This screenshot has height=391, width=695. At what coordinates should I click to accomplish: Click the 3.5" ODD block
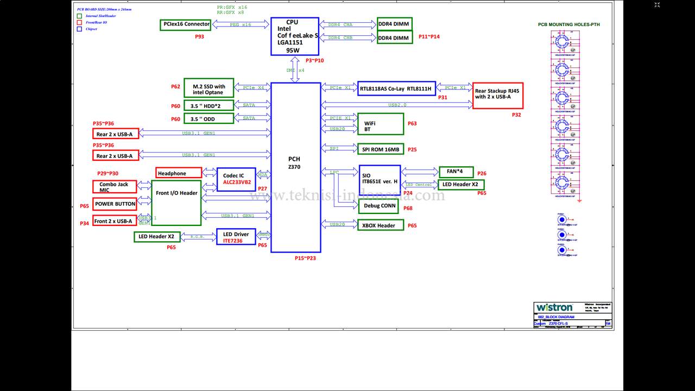(209, 119)
